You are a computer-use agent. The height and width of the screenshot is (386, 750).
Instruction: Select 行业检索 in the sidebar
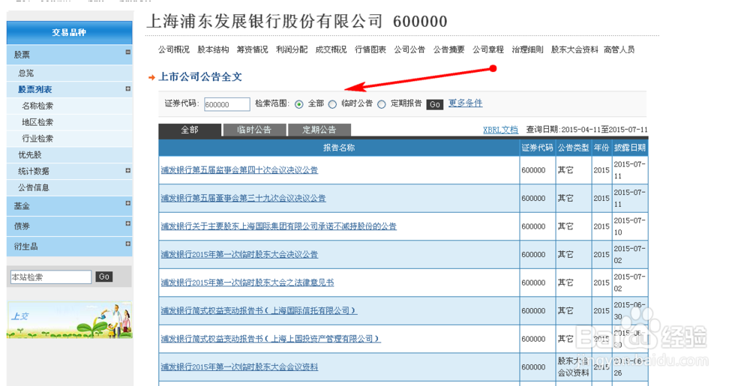37,139
